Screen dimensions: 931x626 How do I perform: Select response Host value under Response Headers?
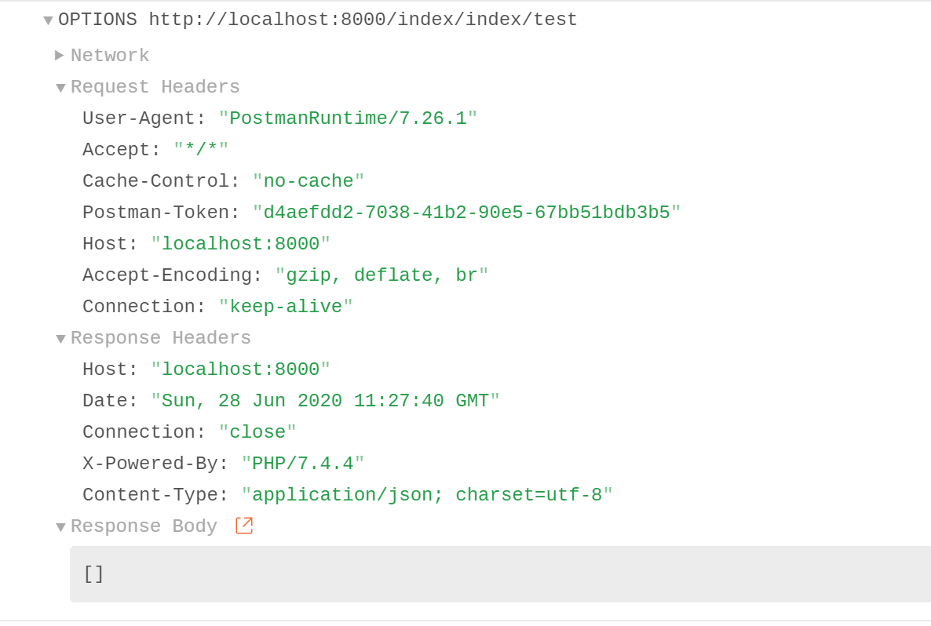click(x=240, y=369)
